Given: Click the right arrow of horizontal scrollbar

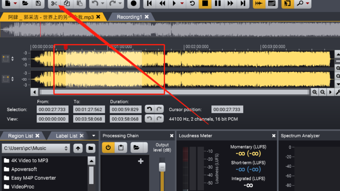Looking at the screenshot, I should [x=331, y=92].
